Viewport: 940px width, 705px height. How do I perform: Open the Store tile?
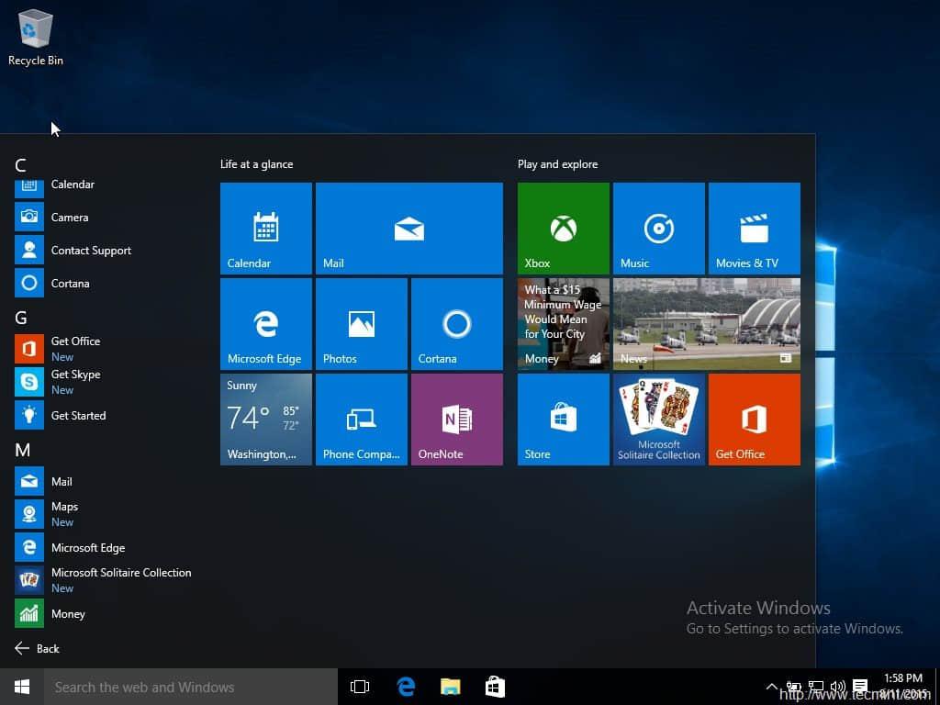tap(562, 419)
